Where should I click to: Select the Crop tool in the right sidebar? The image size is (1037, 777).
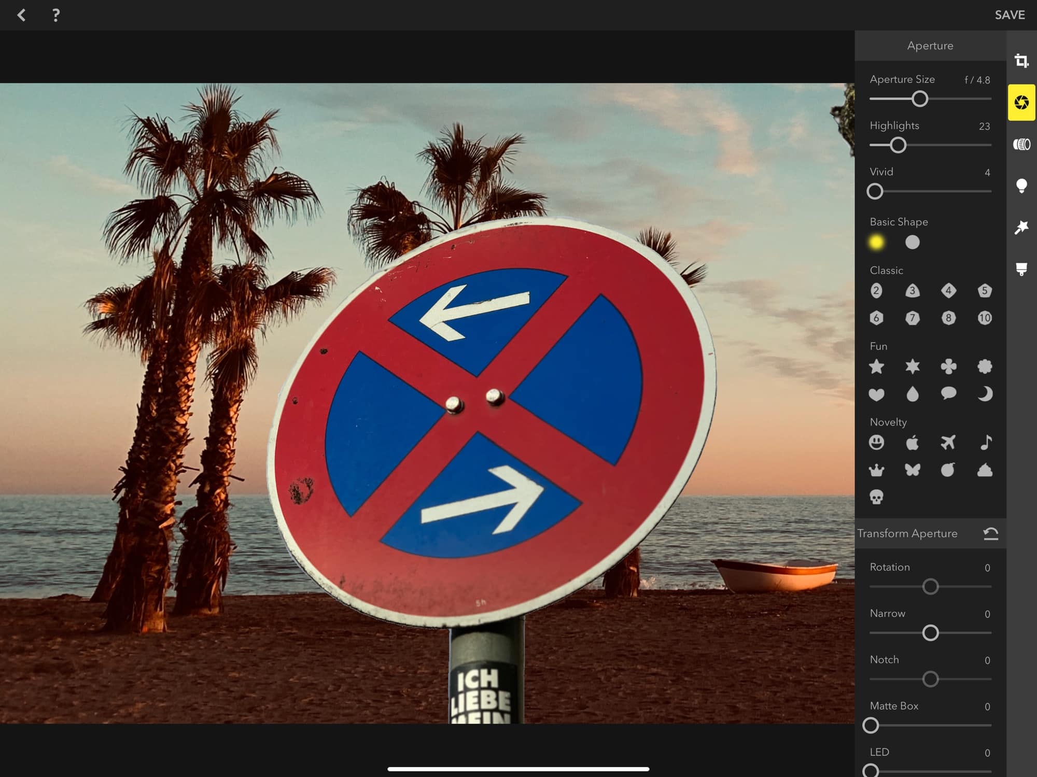[1021, 61]
